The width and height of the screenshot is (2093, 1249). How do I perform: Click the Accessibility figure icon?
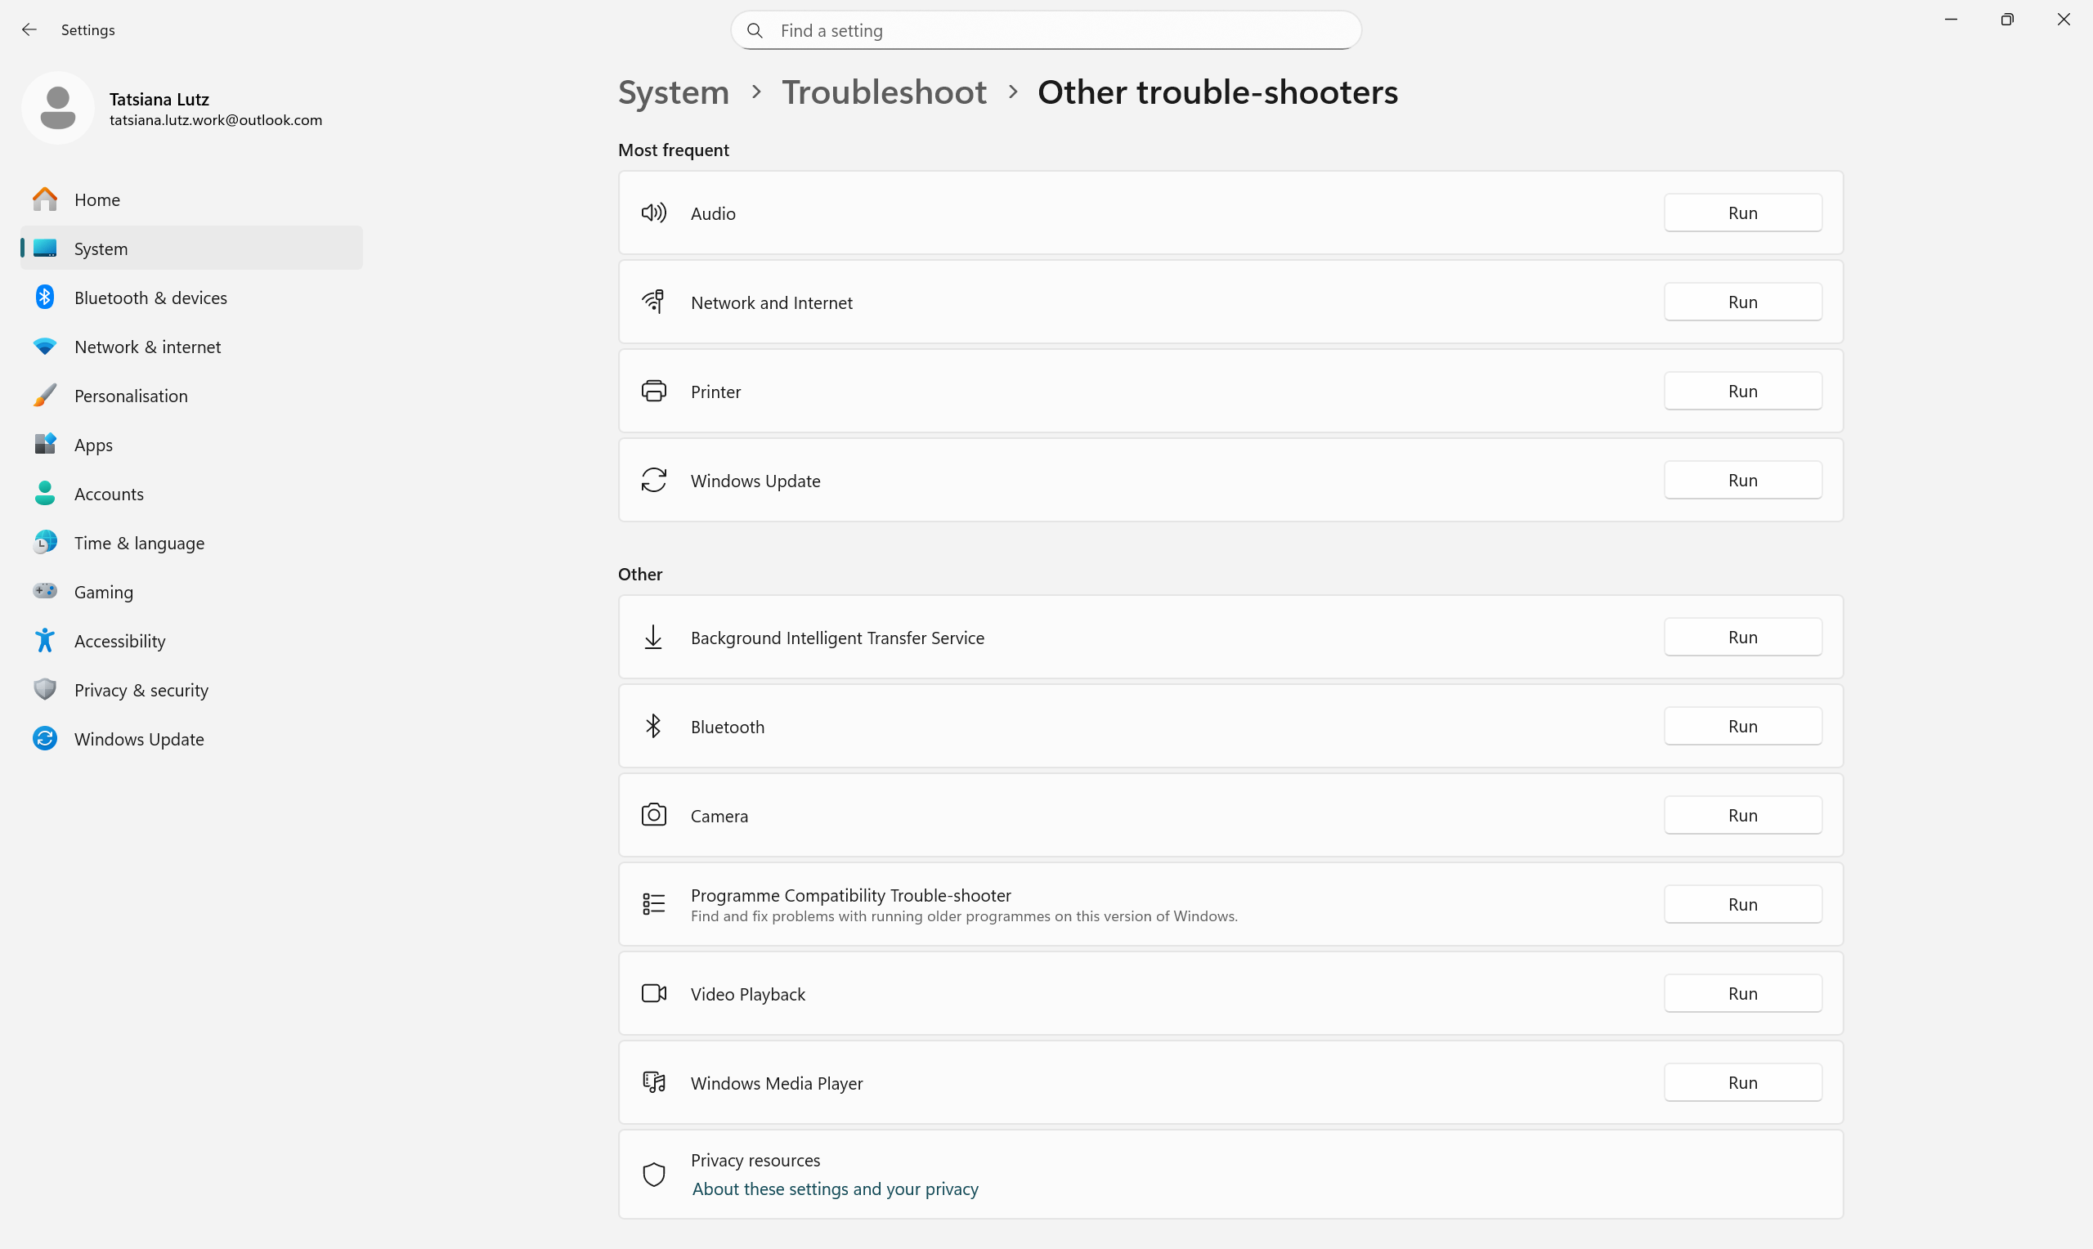pyautogui.click(x=45, y=641)
